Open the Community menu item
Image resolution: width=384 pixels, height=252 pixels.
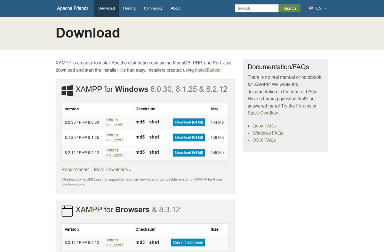[153, 8]
